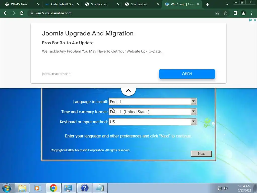Viewport: 257px width, 193px height.
Task: Expand the Time and currency format dropdown
Action: (194, 112)
